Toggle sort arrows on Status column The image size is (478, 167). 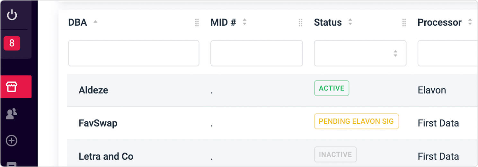pyautogui.click(x=350, y=22)
